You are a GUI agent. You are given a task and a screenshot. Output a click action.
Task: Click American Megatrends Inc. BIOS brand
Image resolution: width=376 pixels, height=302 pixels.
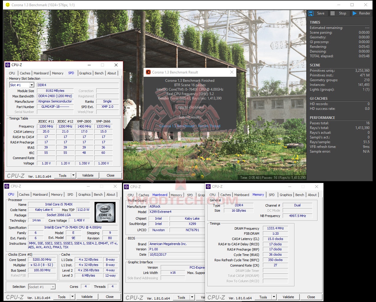point(176,244)
